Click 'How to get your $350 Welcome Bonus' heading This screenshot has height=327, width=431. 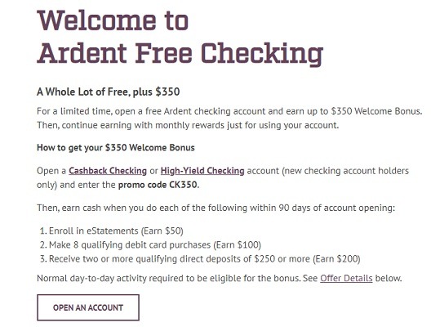click(x=116, y=147)
